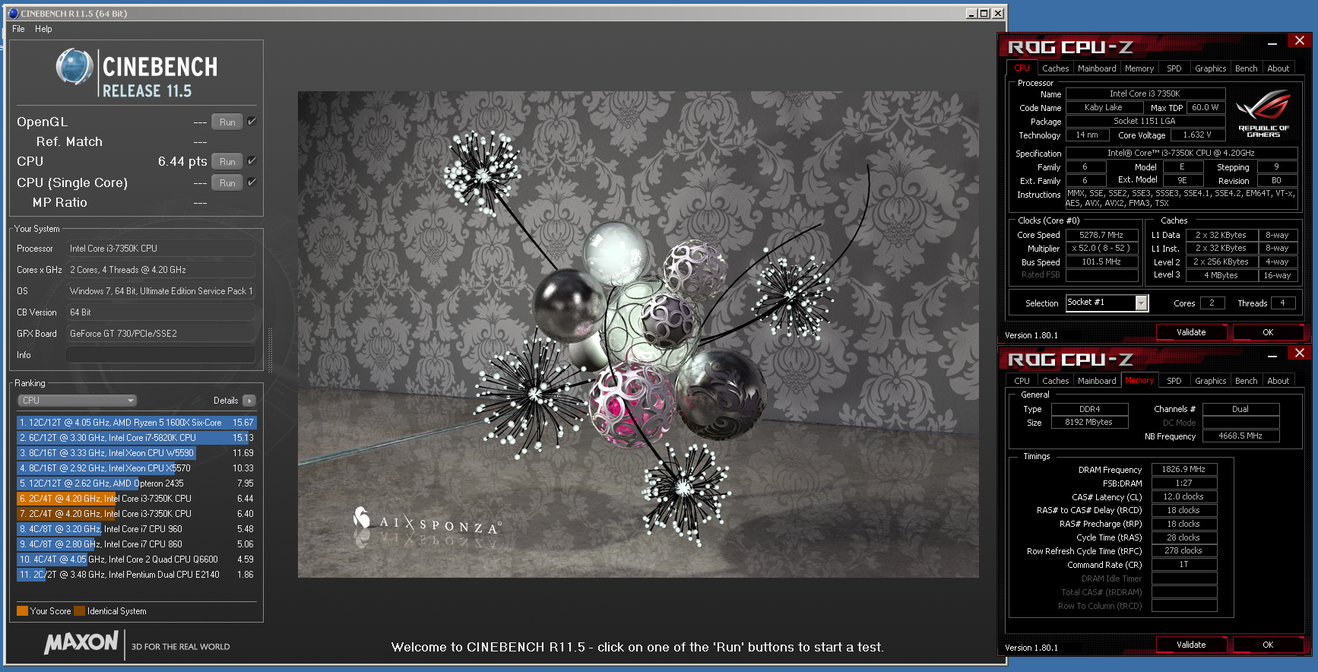The height and width of the screenshot is (672, 1318).
Task: Select ranking entry Core i7 CPU 860
Action: click(x=137, y=544)
